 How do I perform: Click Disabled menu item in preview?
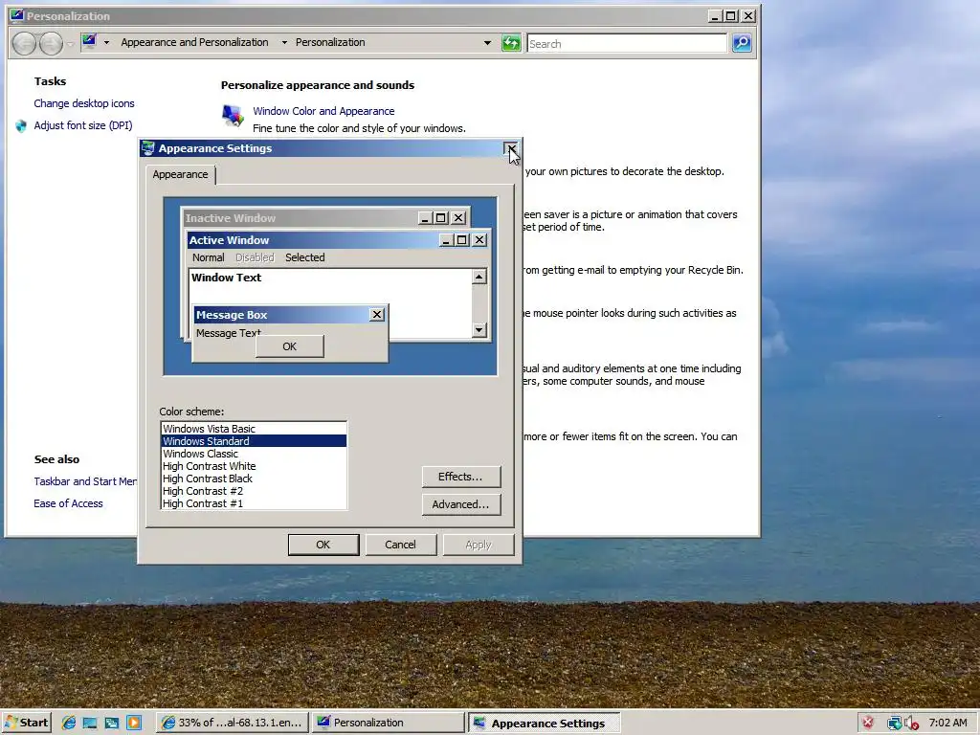[255, 257]
